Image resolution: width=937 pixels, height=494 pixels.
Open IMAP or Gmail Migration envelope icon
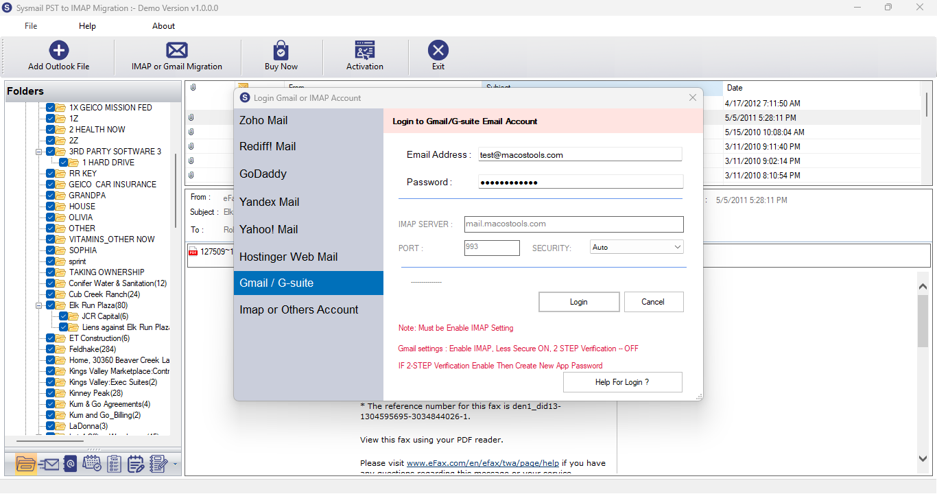(177, 50)
